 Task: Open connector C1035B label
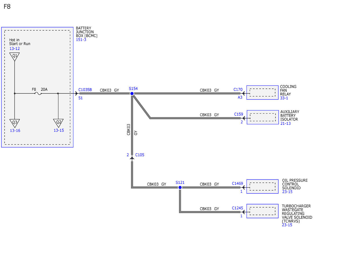pos(85,90)
